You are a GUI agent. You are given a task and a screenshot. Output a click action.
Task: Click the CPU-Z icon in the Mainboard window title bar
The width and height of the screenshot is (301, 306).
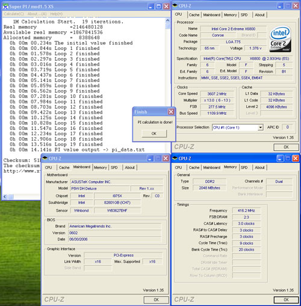[45, 158]
